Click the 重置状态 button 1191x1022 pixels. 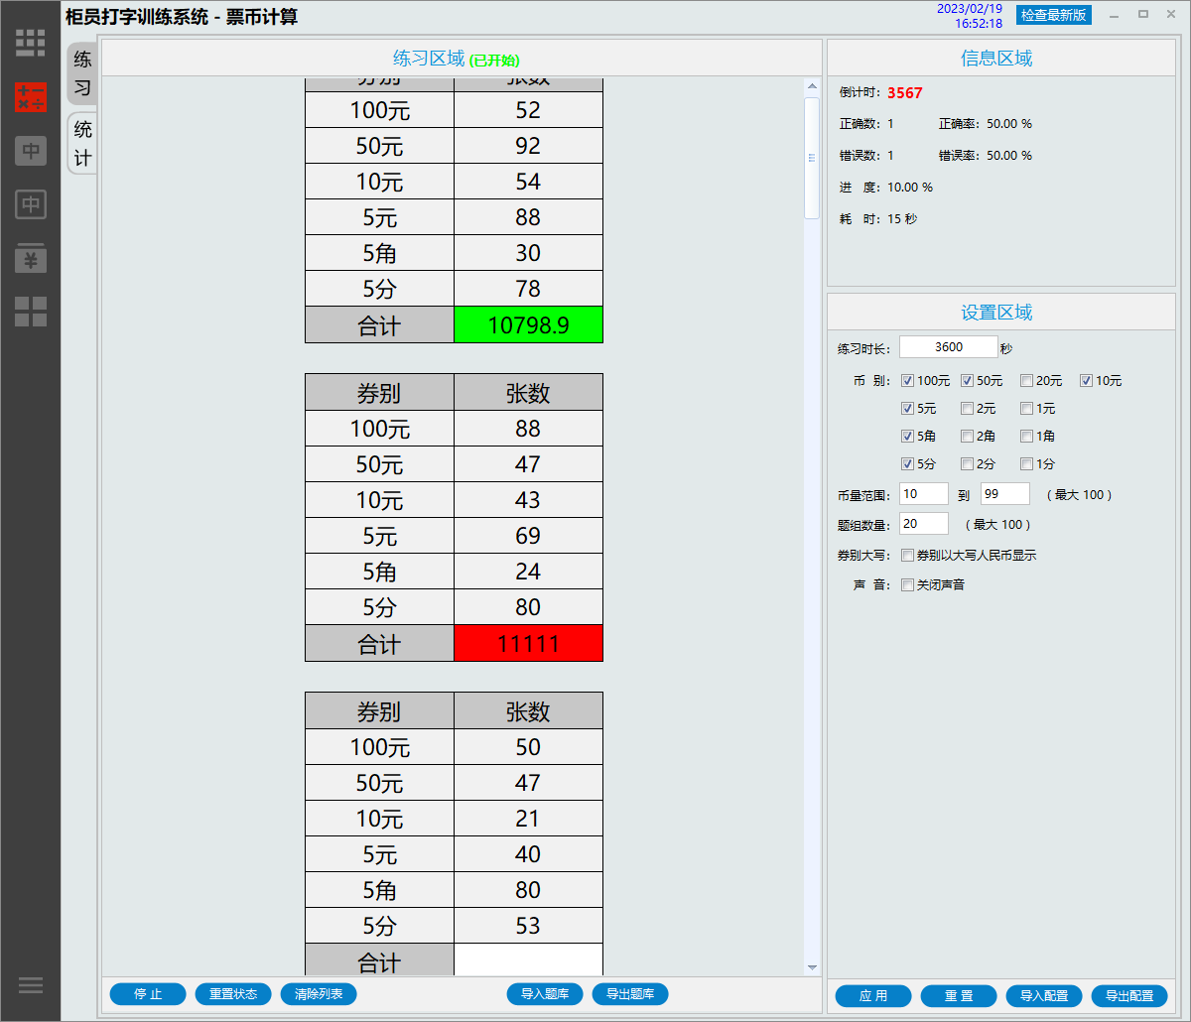pyautogui.click(x=233, y=994)
